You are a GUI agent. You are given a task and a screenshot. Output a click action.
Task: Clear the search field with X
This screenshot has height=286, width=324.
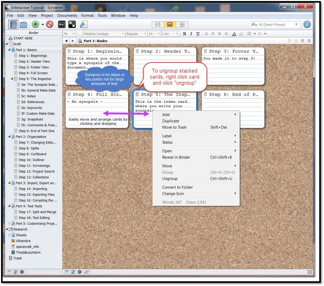[x=296, y=24]
